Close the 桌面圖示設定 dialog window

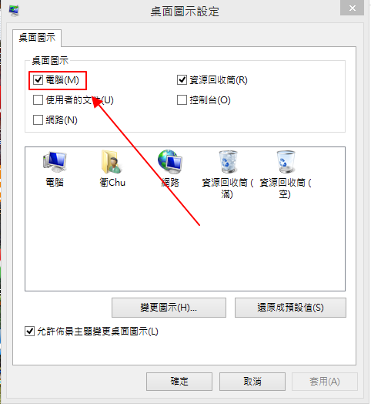(353, 8)
